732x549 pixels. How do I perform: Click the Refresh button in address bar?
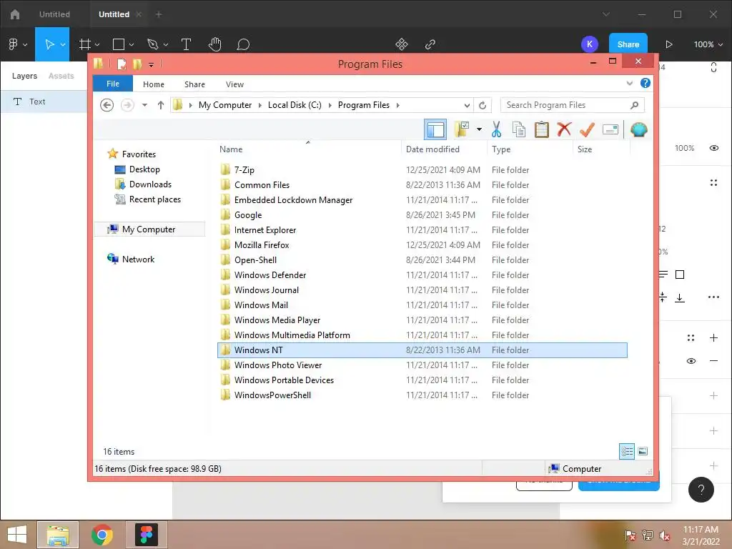point(483,106)
